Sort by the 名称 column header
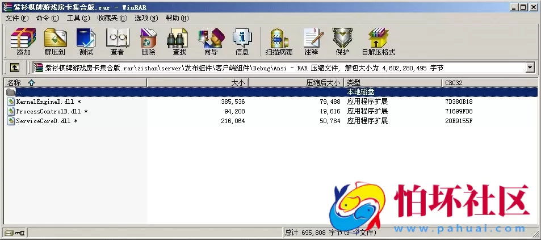Screen dimensions: 541x240 coord(75,83)
